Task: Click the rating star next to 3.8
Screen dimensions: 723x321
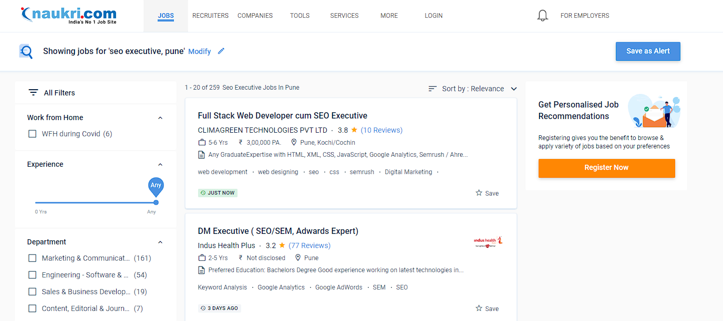Action: pos(354,130)
